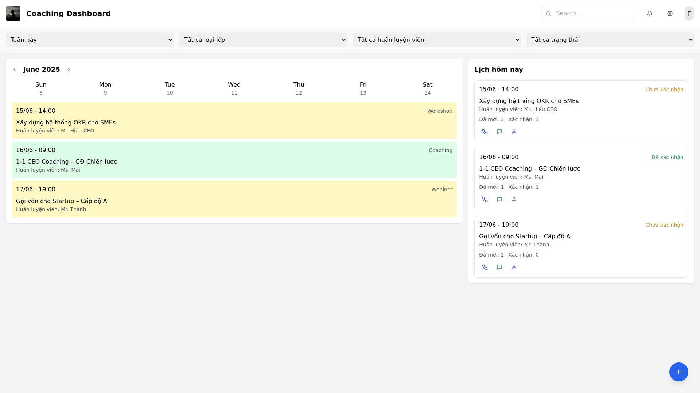The width and height of the screenshot is (700, 393).
Task: Click the blue plus add button
Action: pyautogui.click(x=678, y=372)
